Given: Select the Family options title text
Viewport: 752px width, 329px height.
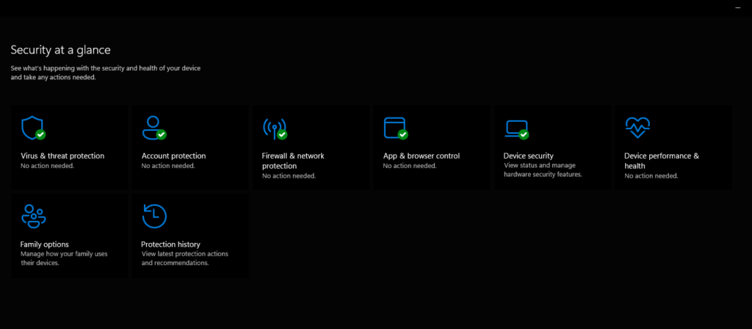Looking at the screenshot, I should (x=45, y=244).
